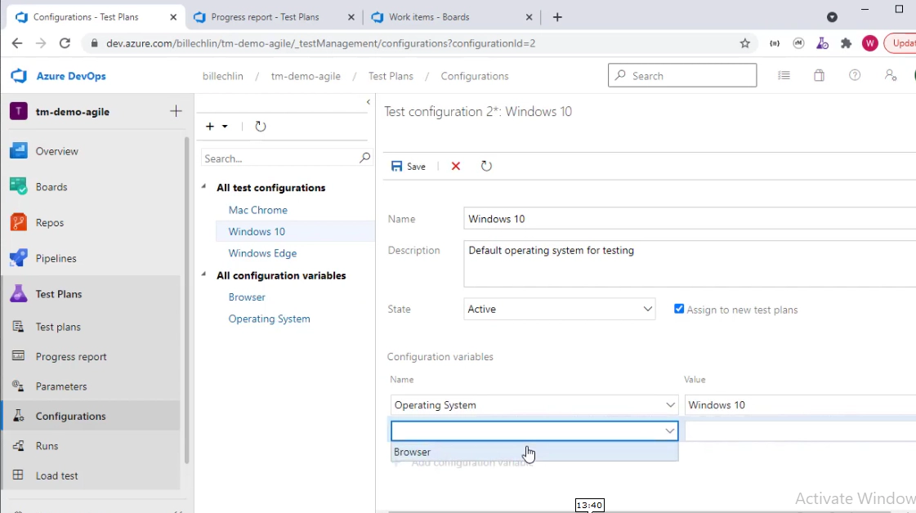
Task: Click the refresh icon next to Save
Action: [x=486, y=166]
